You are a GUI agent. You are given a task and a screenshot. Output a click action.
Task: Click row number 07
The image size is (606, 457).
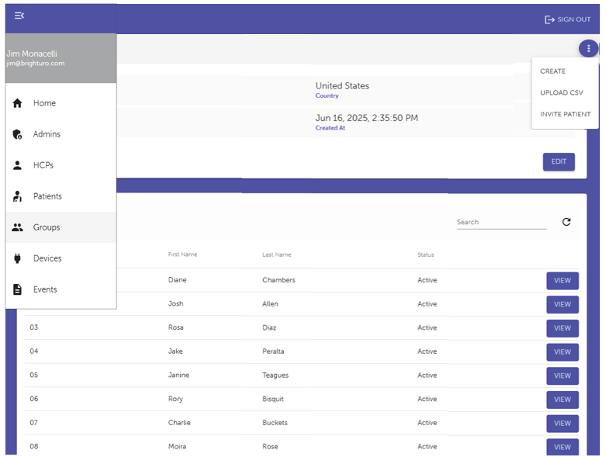click(x=34, y=423)
